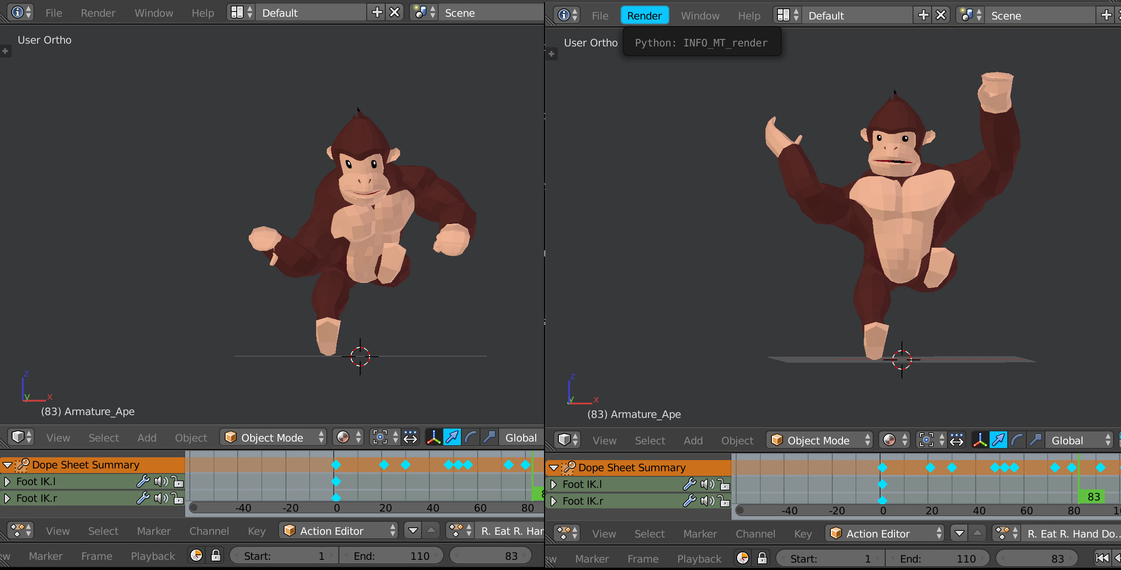
Task: Click the wrench icon on the Foot IK.l channel
Action: [x=143, y=481]
